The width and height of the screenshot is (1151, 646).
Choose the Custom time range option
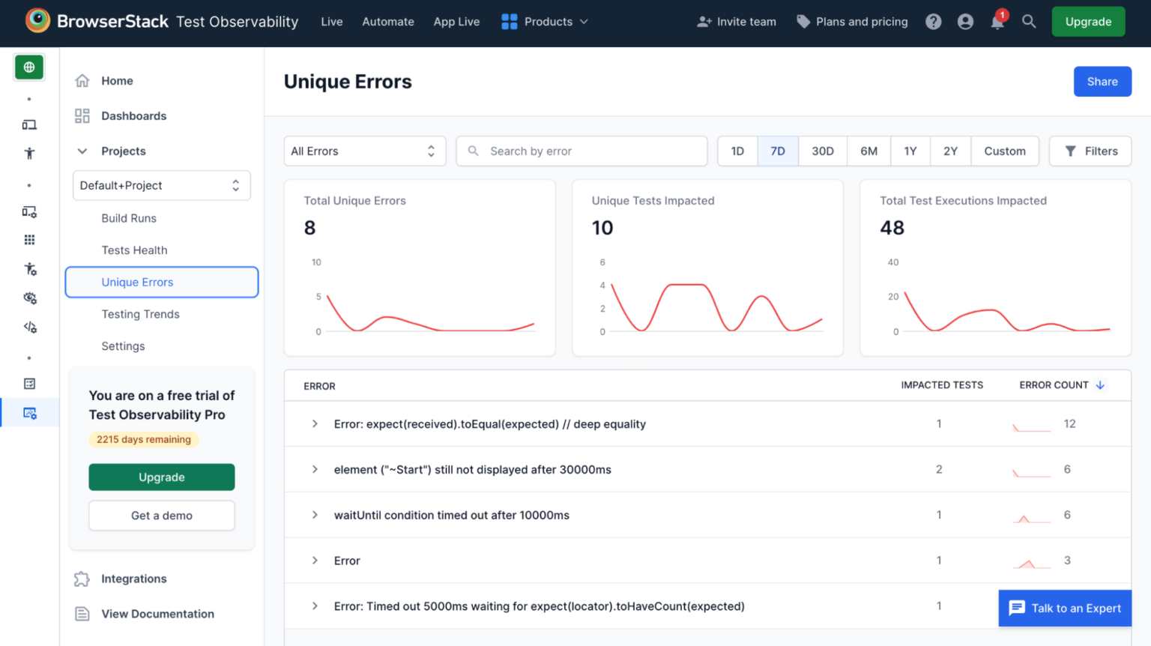tap(1004, 151)
